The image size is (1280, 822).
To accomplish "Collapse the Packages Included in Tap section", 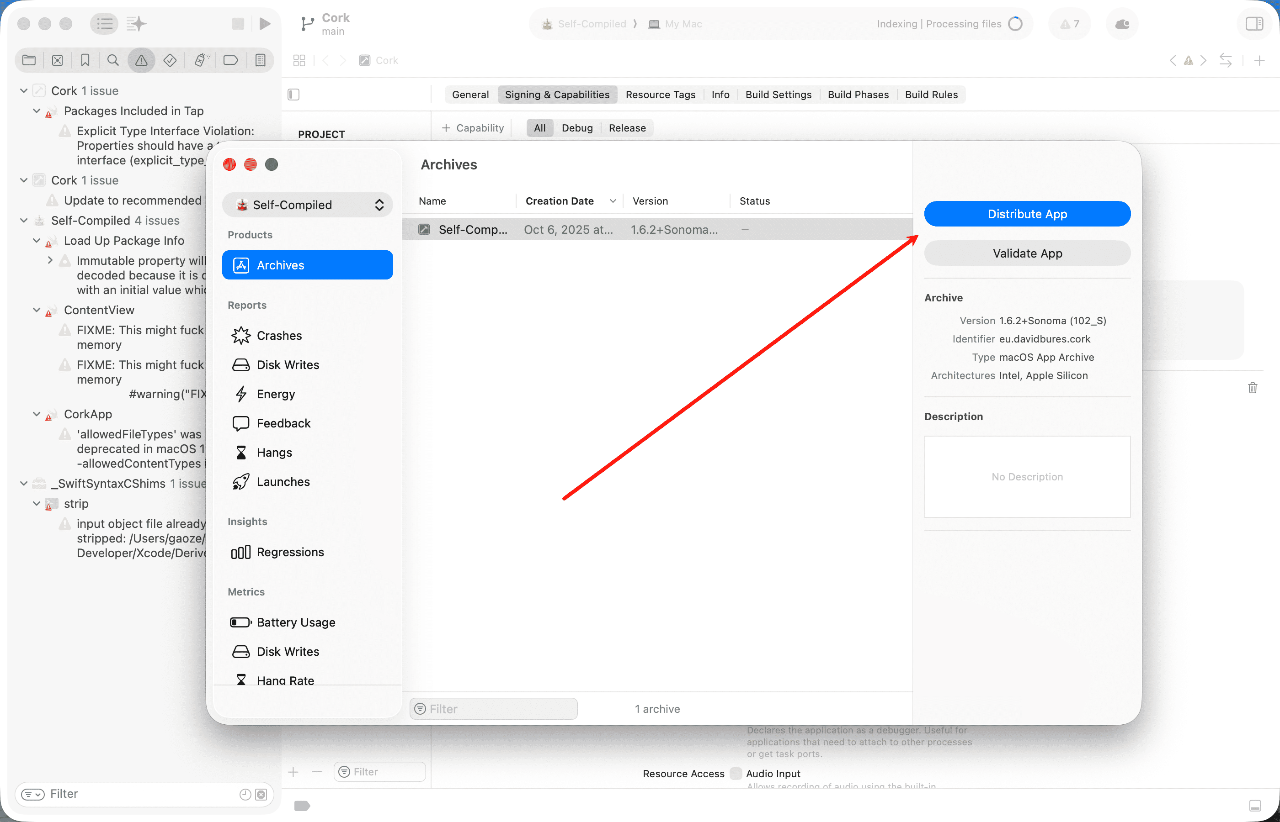I will [x=36, y=111].
